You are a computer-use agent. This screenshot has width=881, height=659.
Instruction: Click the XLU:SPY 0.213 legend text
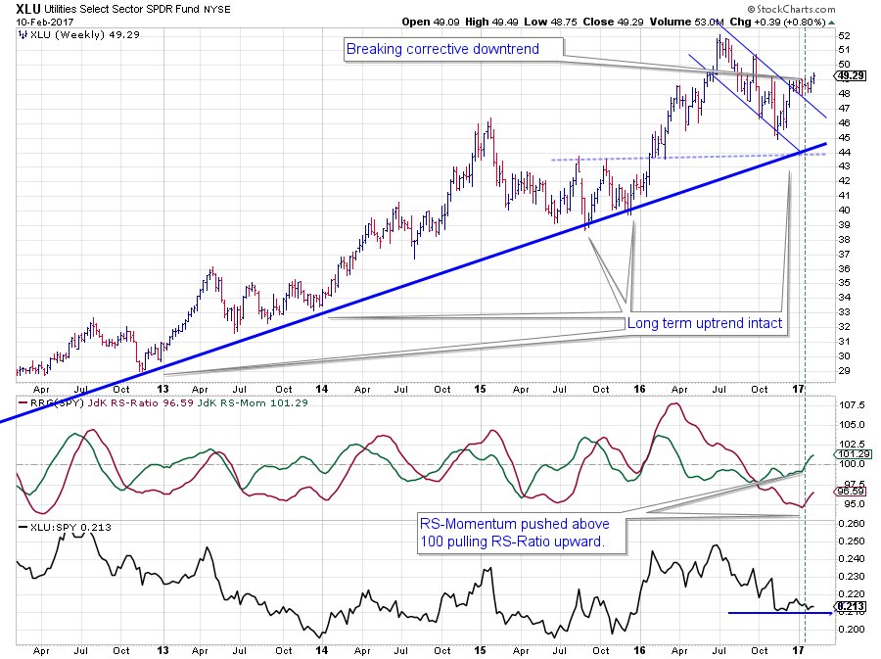pyautogui.click(x=70, y=528)
